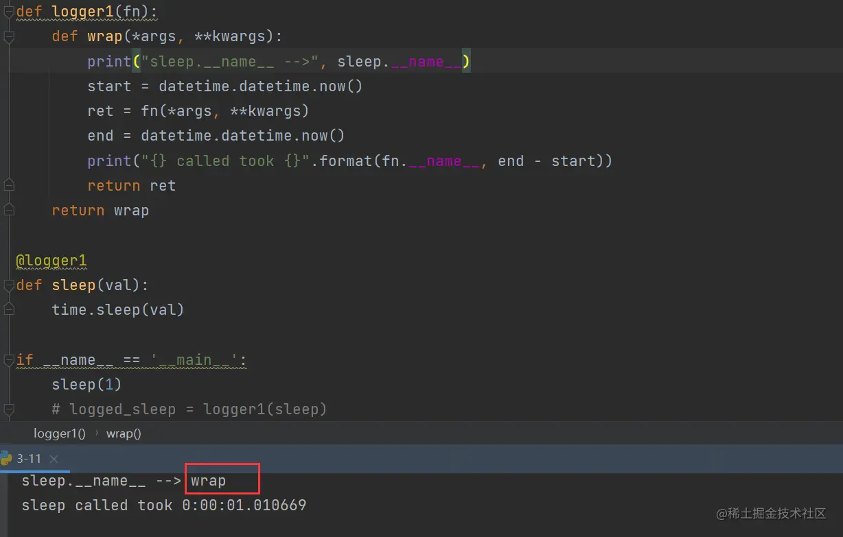
Task: Collapse the def sleep function fold marker
Action: [8, 285]
